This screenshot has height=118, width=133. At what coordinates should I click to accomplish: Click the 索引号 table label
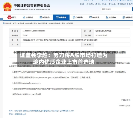[x=15, y=31]
